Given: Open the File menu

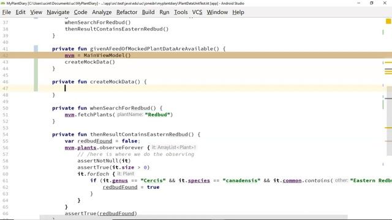Looking at the screenshot, I should 7,12.
